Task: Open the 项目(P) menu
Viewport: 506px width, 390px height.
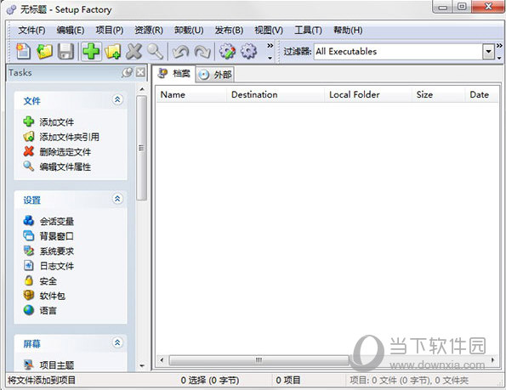Action: click(110, 31)
